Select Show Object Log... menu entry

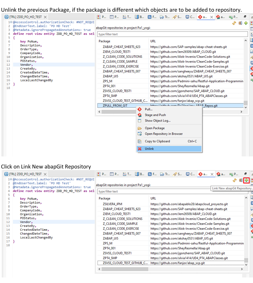(x=169, y=120)
